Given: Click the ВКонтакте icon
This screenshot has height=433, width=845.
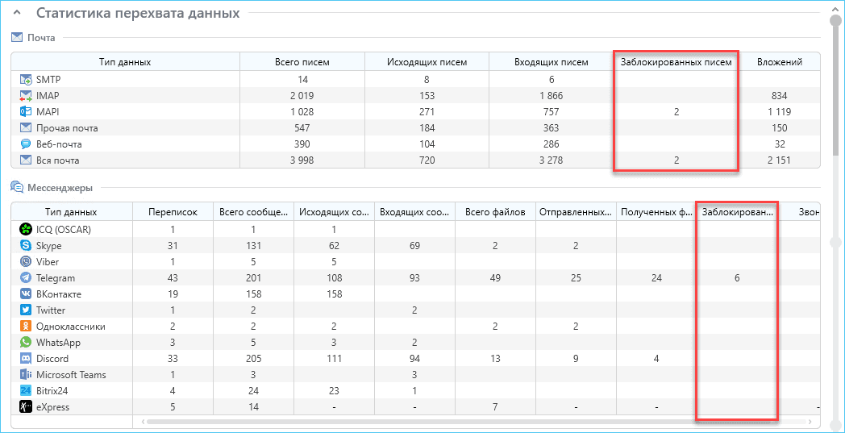Looking at the screenshot, I should [26, 294].
